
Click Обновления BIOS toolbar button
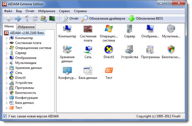(x=146, y=19)
